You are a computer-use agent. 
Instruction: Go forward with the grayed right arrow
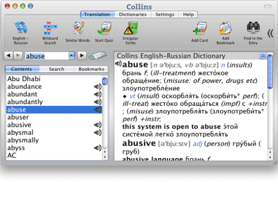[x=18, y=56]
